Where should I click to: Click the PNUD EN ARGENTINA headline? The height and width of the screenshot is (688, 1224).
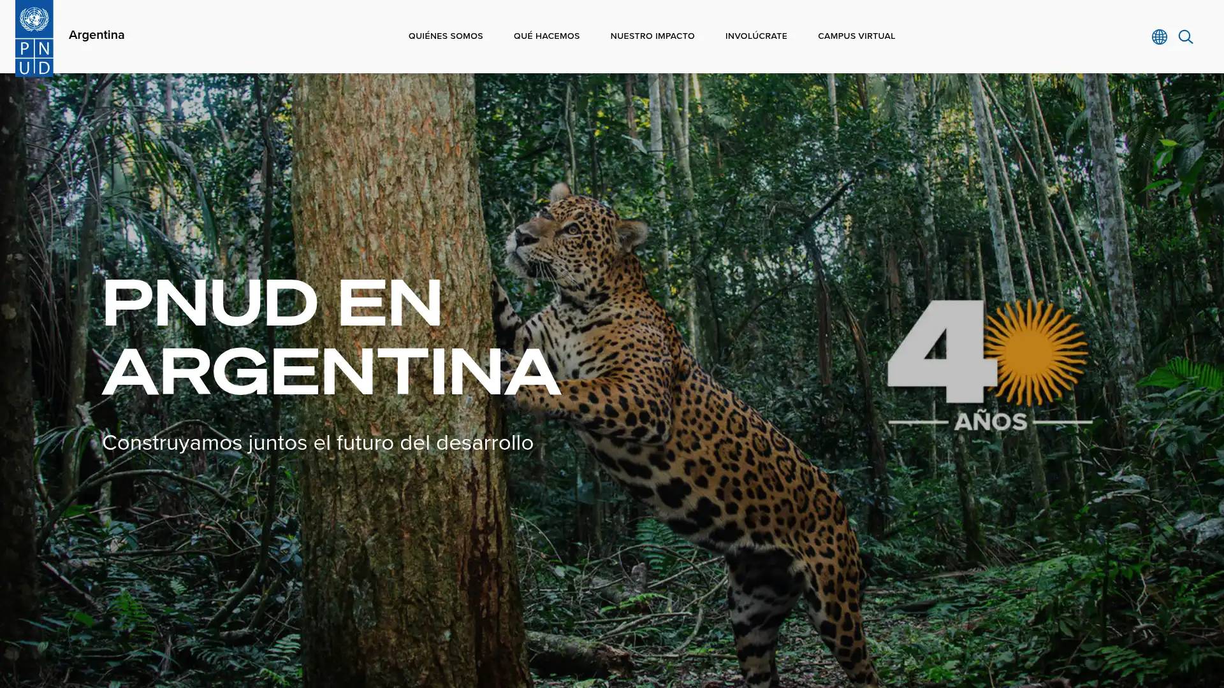click(x=331, y=338)
